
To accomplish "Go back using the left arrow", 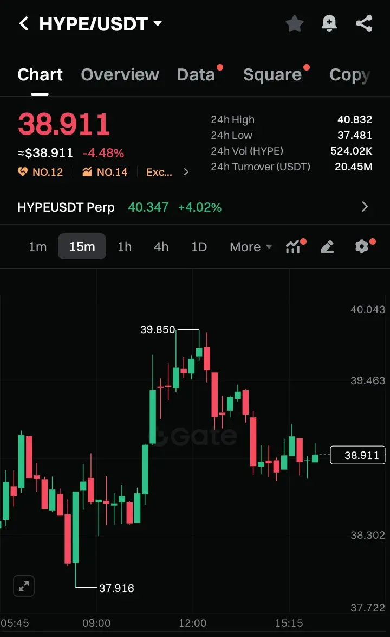I will [24, 23].
